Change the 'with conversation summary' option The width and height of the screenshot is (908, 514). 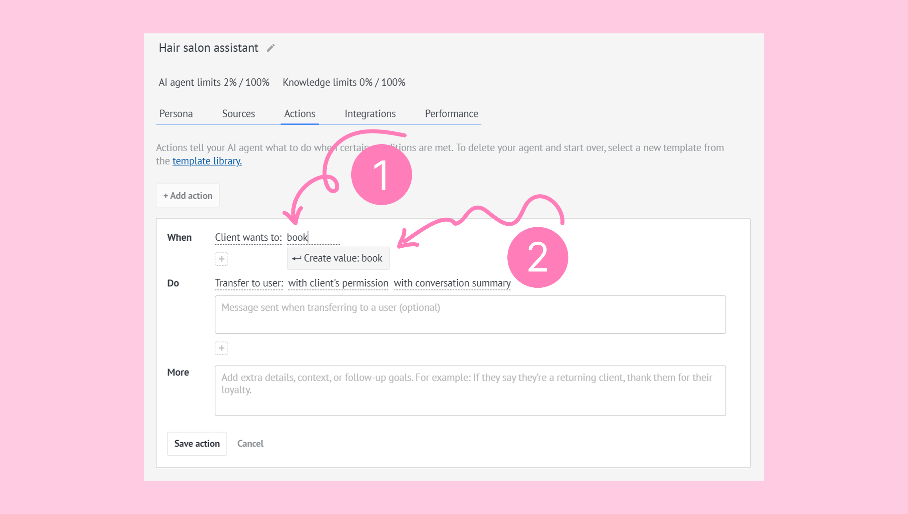click(452, 283)
